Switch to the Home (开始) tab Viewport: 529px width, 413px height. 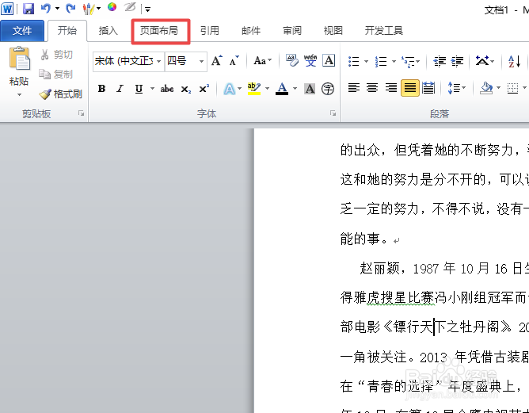(x=67, y=31)
